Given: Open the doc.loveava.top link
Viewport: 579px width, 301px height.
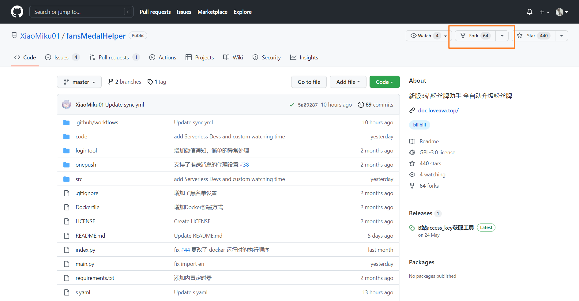Looking at the screenshot, I should pyautogui.click(x=438, y=111).
